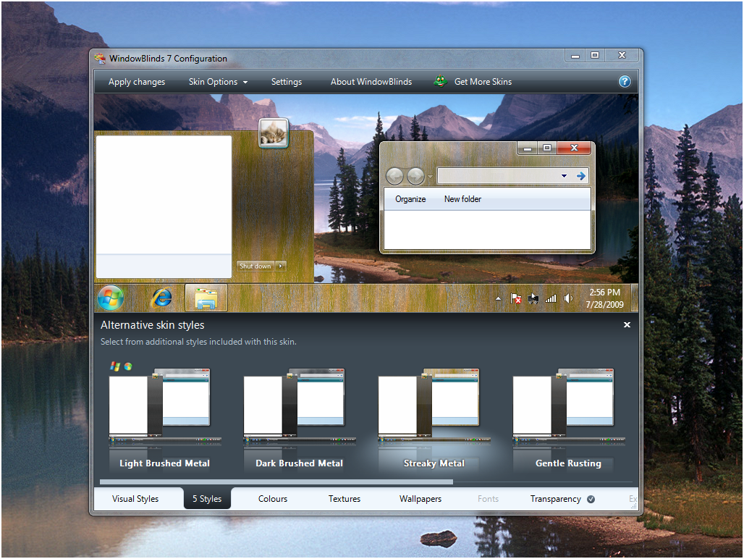Open the WindowBlinds help question mark
Screen dimensions: 744x559
[x=624, y=81]
